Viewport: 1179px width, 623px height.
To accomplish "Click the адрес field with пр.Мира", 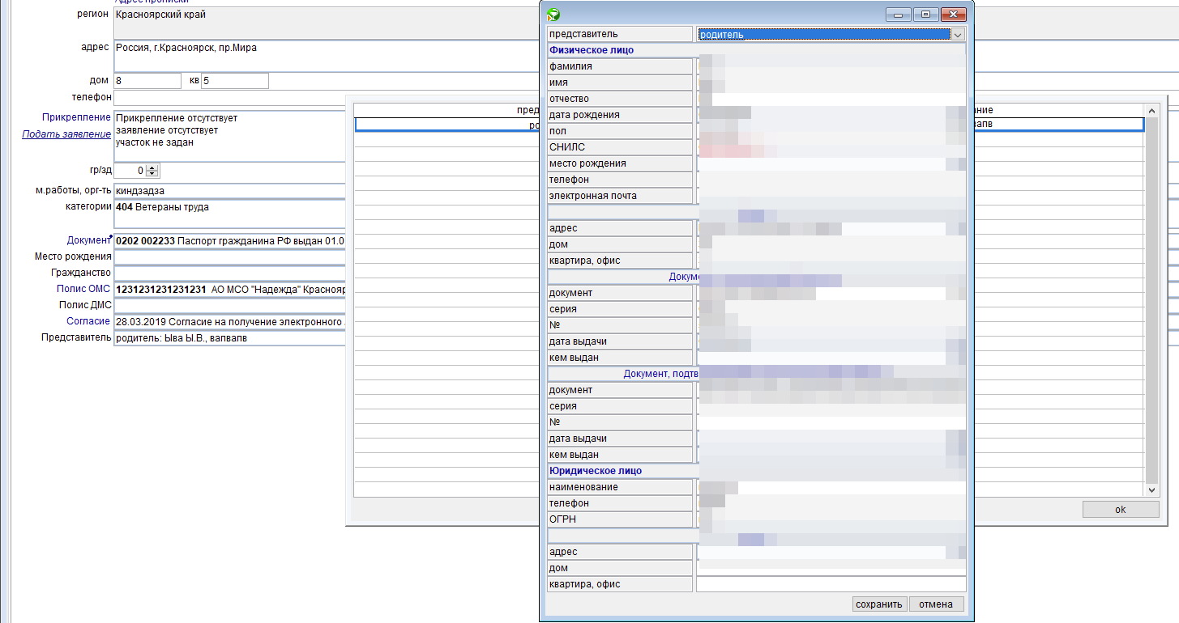I will pos(327,55).
